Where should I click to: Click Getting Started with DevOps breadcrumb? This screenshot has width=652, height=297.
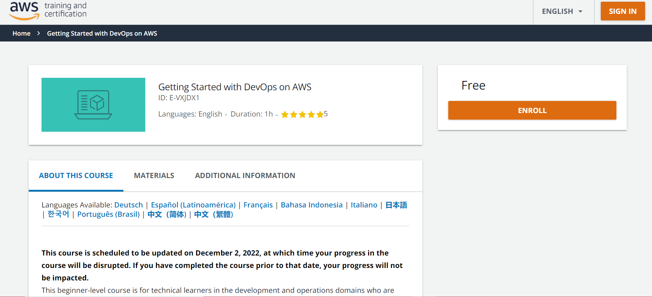coord(102,33)
